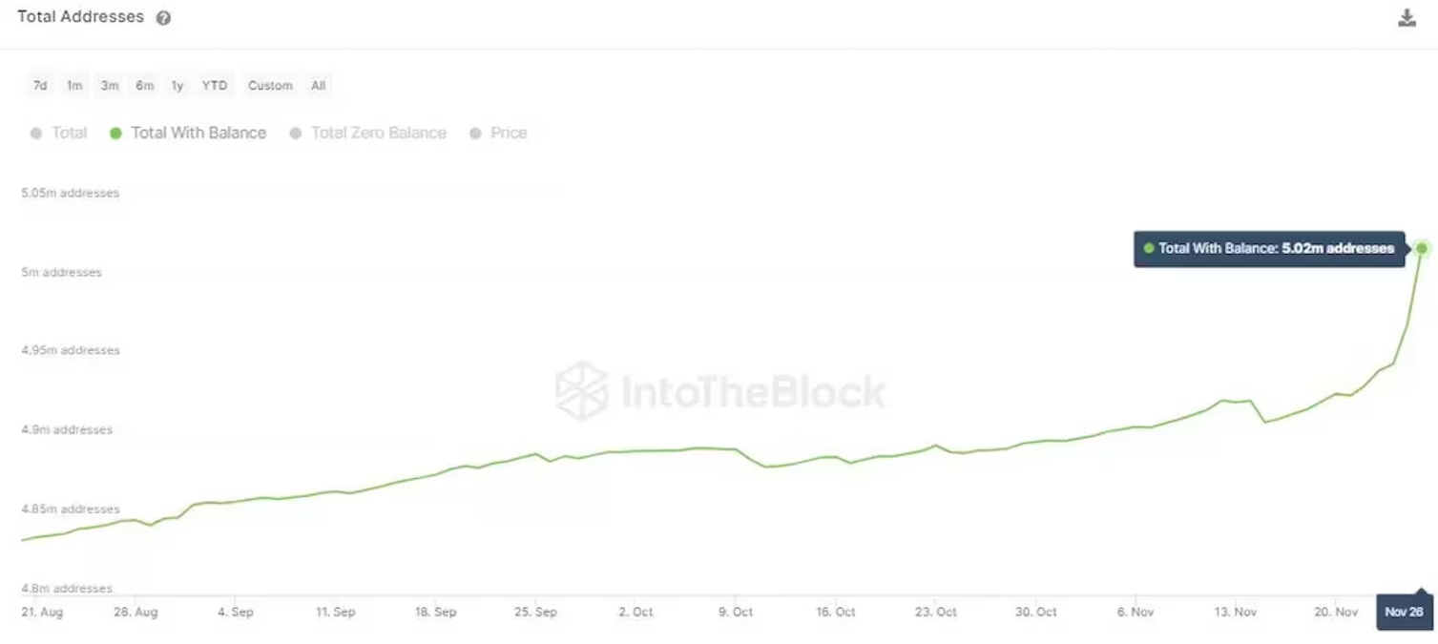Image resolution: width=1438 pixels, height=644 pixels.
Task: Click the Price legend dot
Action: tap(475, 133)
